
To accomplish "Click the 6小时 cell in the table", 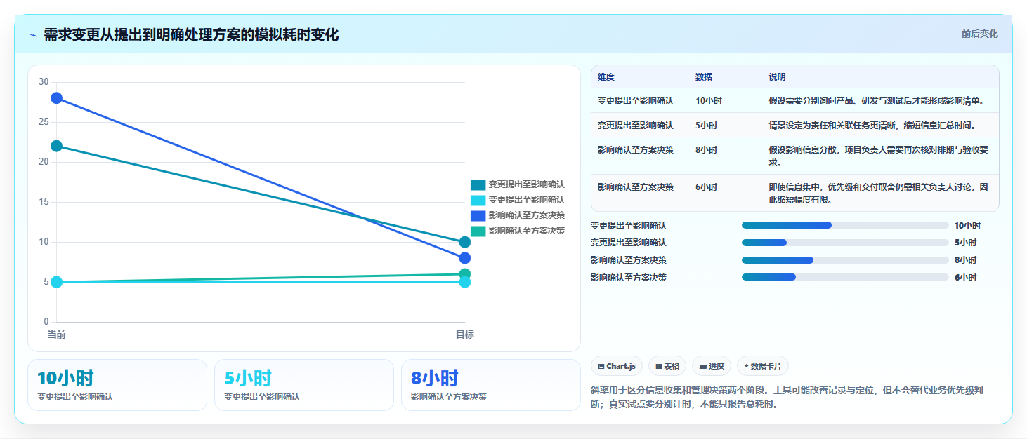I will point(706,187).
